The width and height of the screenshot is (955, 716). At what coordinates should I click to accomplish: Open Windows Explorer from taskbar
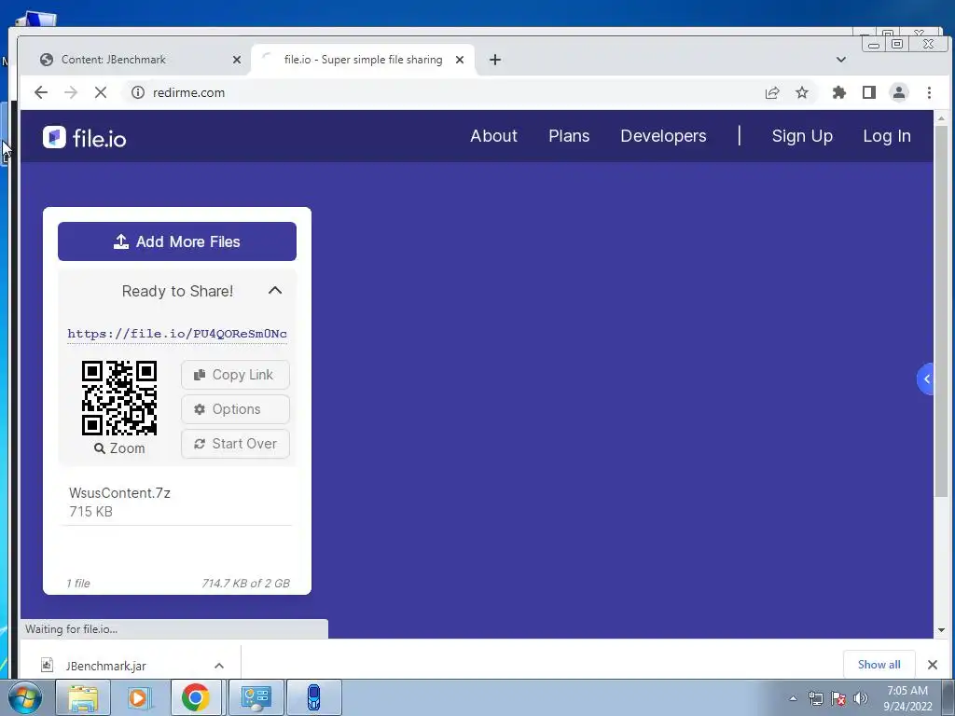[83, 697]
